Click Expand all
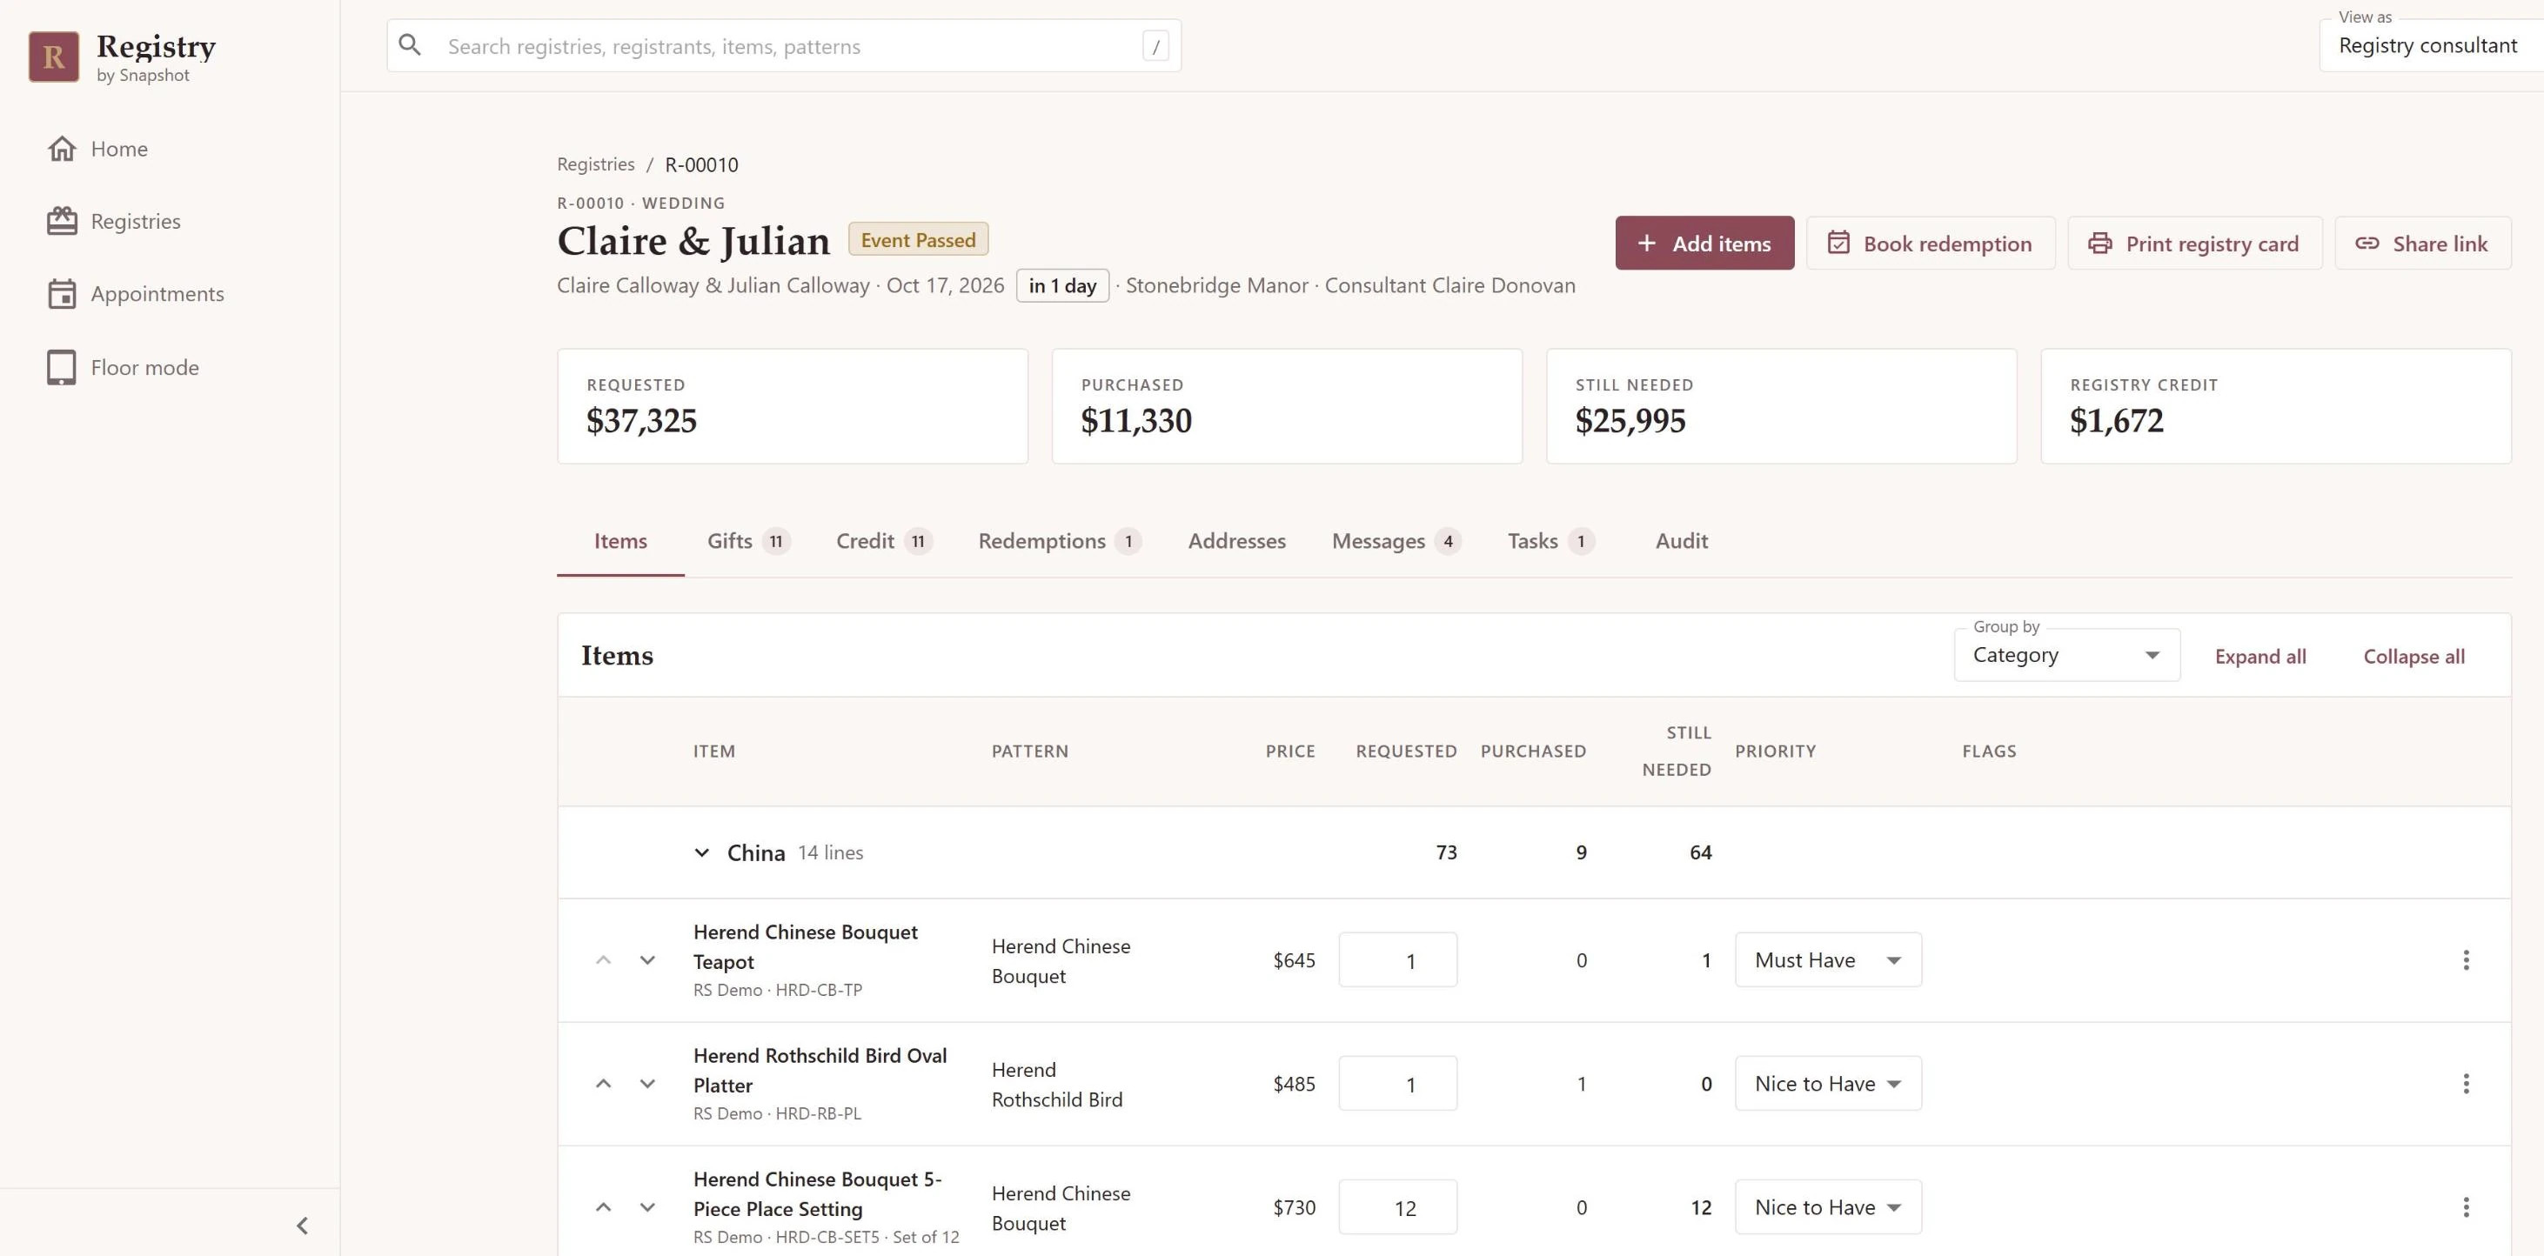2544x1256 pixels. 2259,656
